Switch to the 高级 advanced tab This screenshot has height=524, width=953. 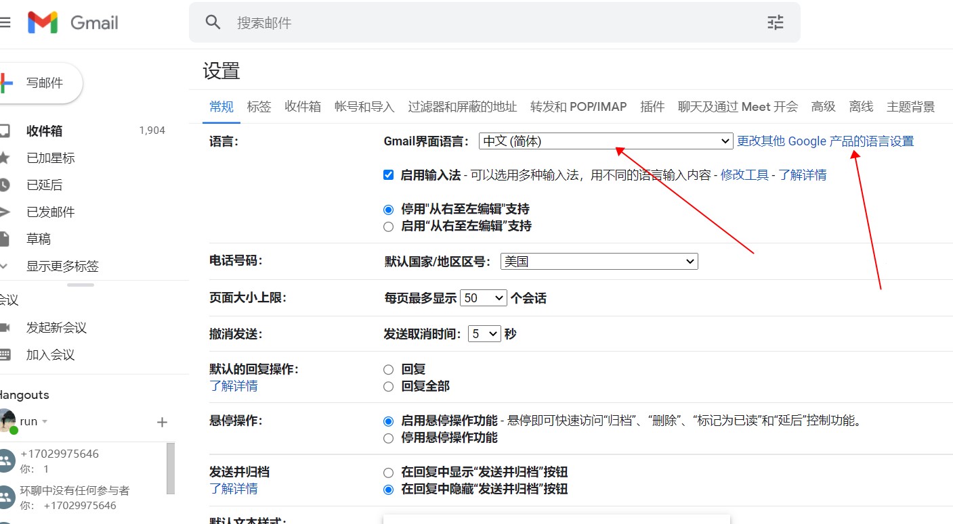click(824, 106)
